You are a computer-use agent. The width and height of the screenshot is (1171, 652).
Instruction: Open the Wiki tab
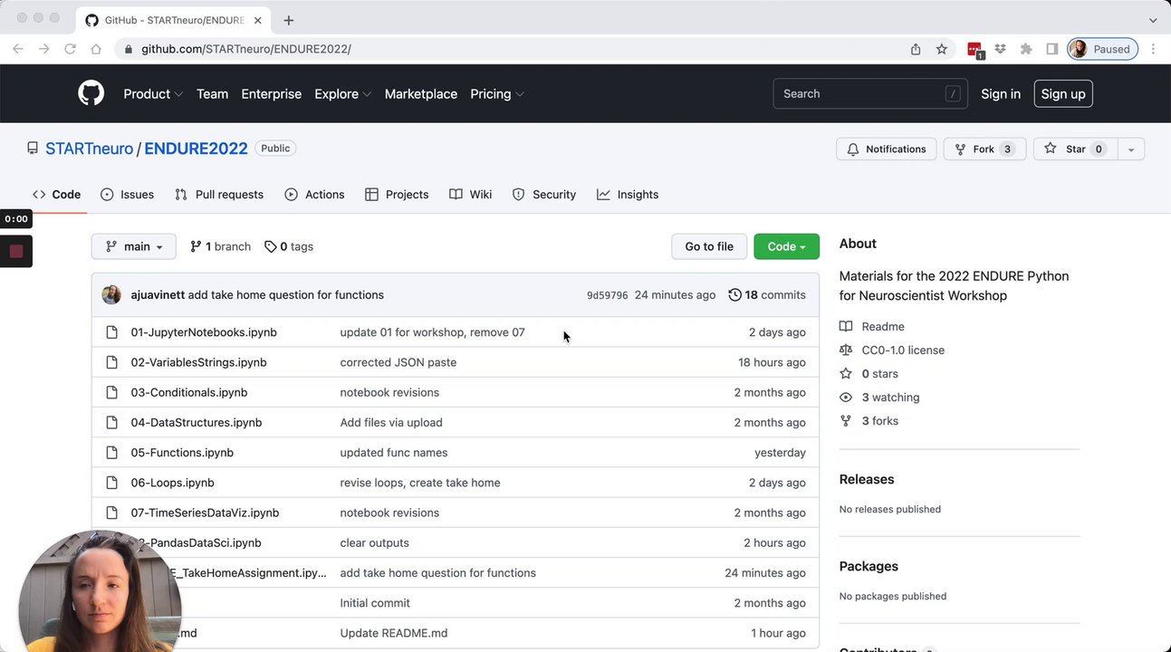point(471,194)
